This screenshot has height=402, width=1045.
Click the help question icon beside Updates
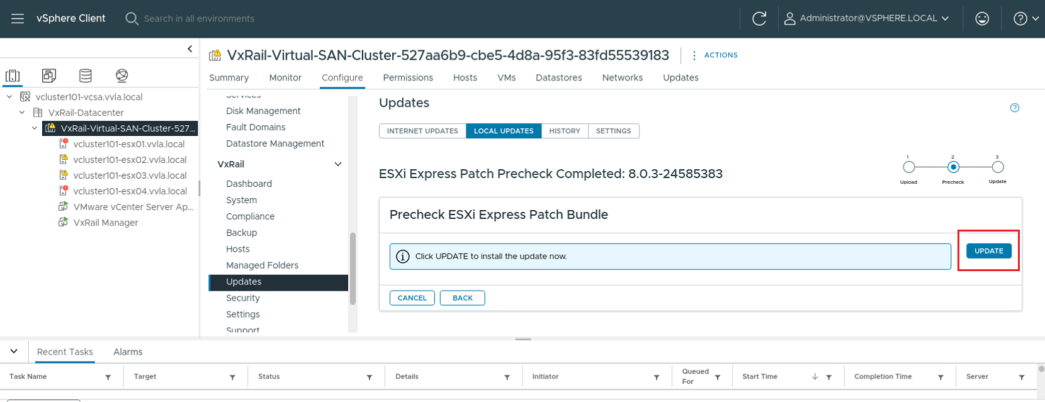1015,108
